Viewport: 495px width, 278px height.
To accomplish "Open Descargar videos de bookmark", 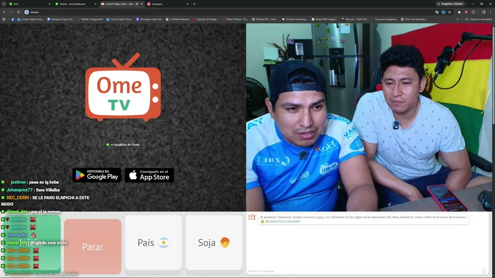I will coord(149,19).
